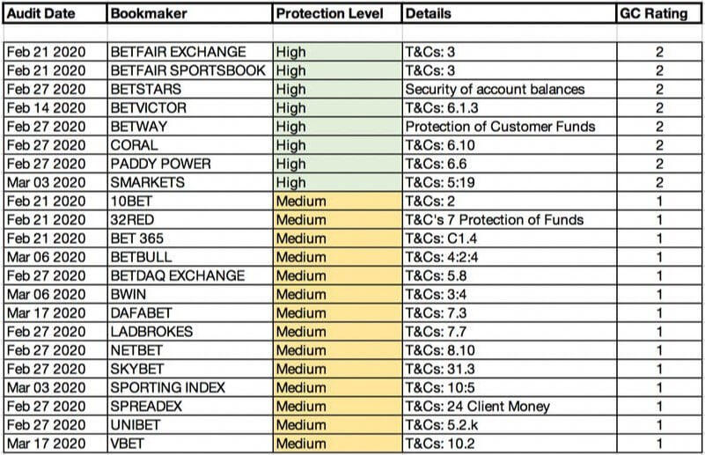Click the Audit Date column header
This screenshot has height=455, width=705.
(x=55, y=14)
